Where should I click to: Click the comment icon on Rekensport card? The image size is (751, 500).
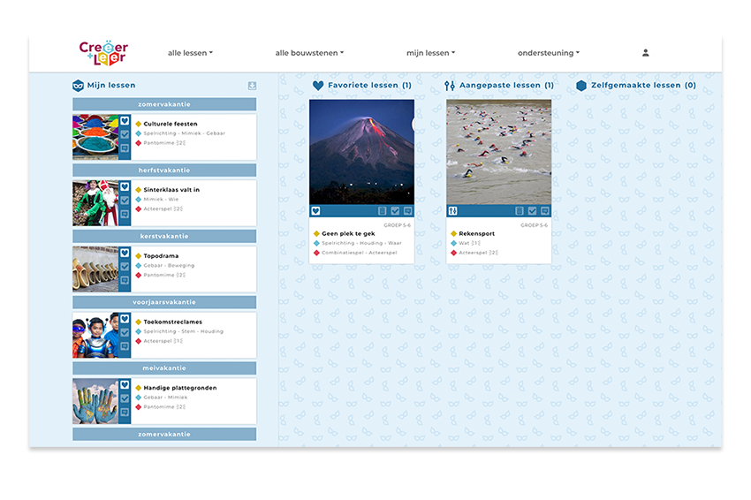[x=545, y=211]
